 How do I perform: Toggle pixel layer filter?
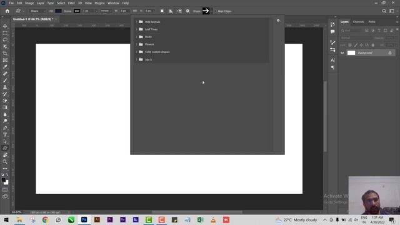367,31
